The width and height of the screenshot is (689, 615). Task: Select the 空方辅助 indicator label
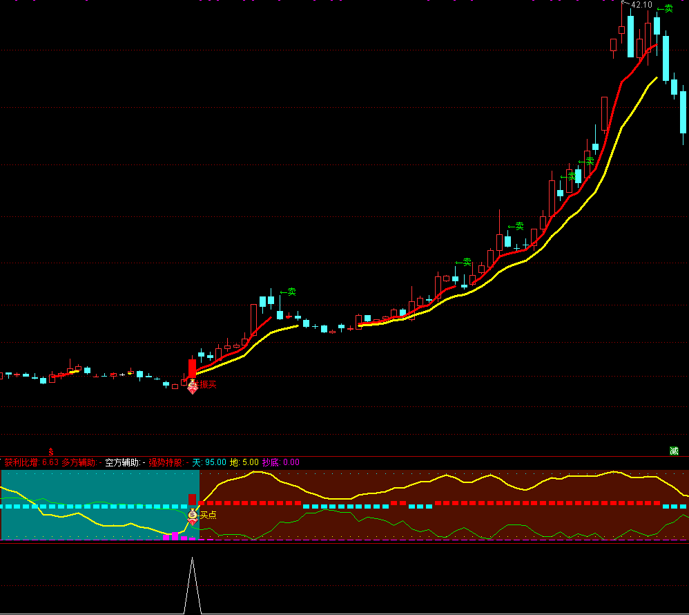tap(122, 462)
